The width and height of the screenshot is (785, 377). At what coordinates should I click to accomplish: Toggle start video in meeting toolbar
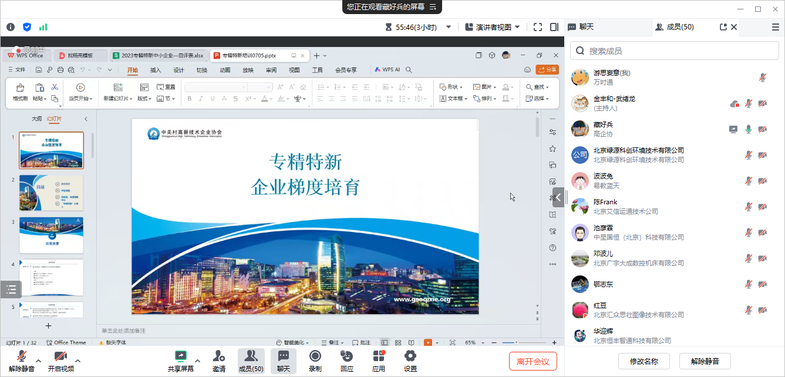(61, 360)
